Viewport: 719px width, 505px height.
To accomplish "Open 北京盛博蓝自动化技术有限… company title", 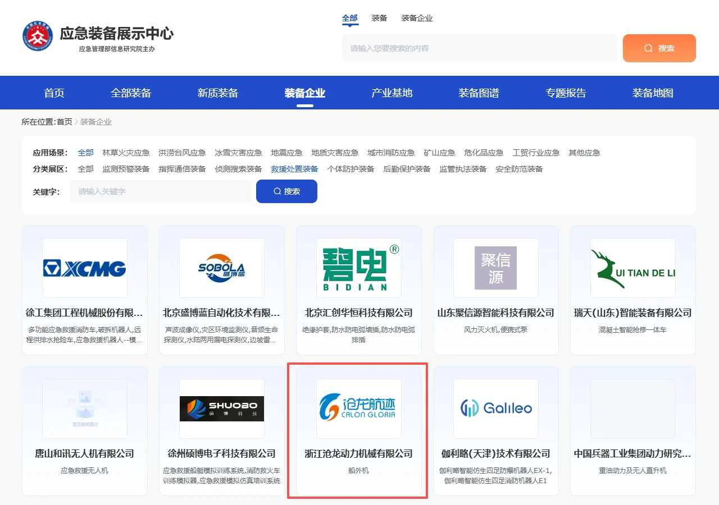I will pyautogui.click(x=222, y=313).
